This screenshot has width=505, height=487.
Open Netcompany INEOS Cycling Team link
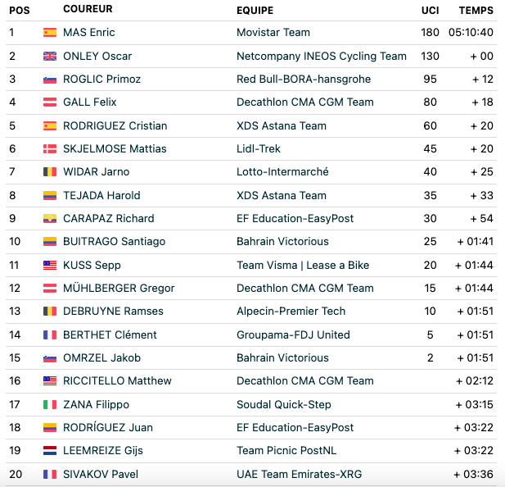click(322, 56)
